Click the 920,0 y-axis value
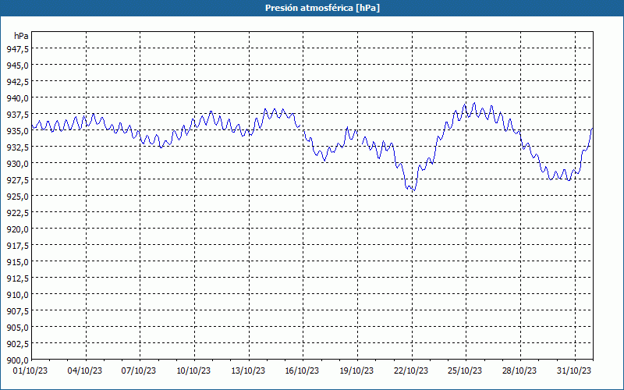 click(17, 229)
